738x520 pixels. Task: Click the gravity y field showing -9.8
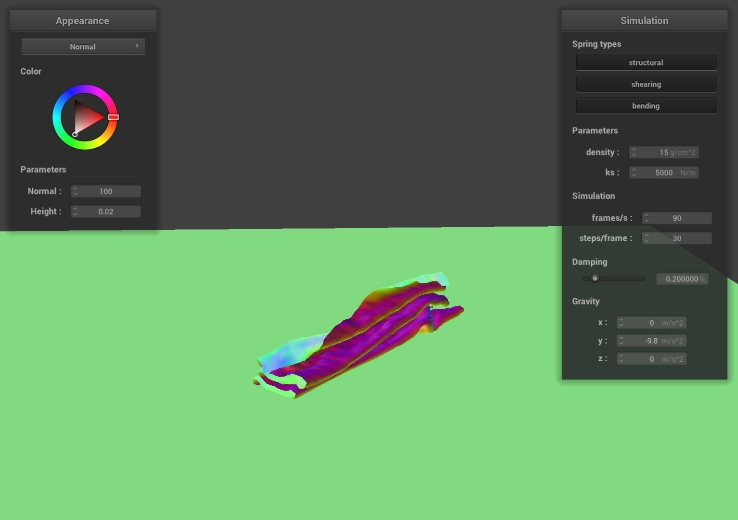(x=651, y=341)
